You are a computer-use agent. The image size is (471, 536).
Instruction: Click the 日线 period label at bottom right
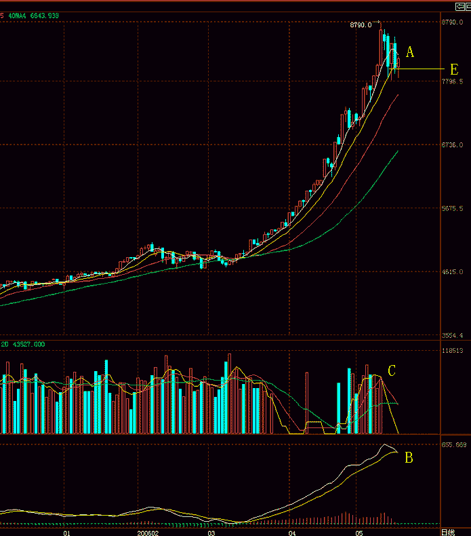pos(449,531)
